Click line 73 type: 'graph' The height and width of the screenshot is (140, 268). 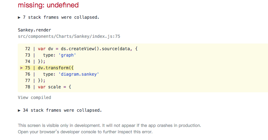point(50,55)
